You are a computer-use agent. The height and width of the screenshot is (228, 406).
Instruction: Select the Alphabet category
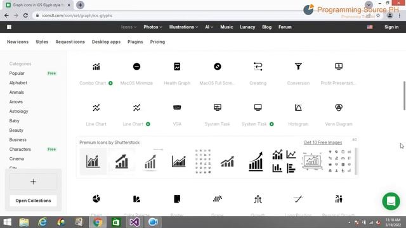click(x=18, y=83)
